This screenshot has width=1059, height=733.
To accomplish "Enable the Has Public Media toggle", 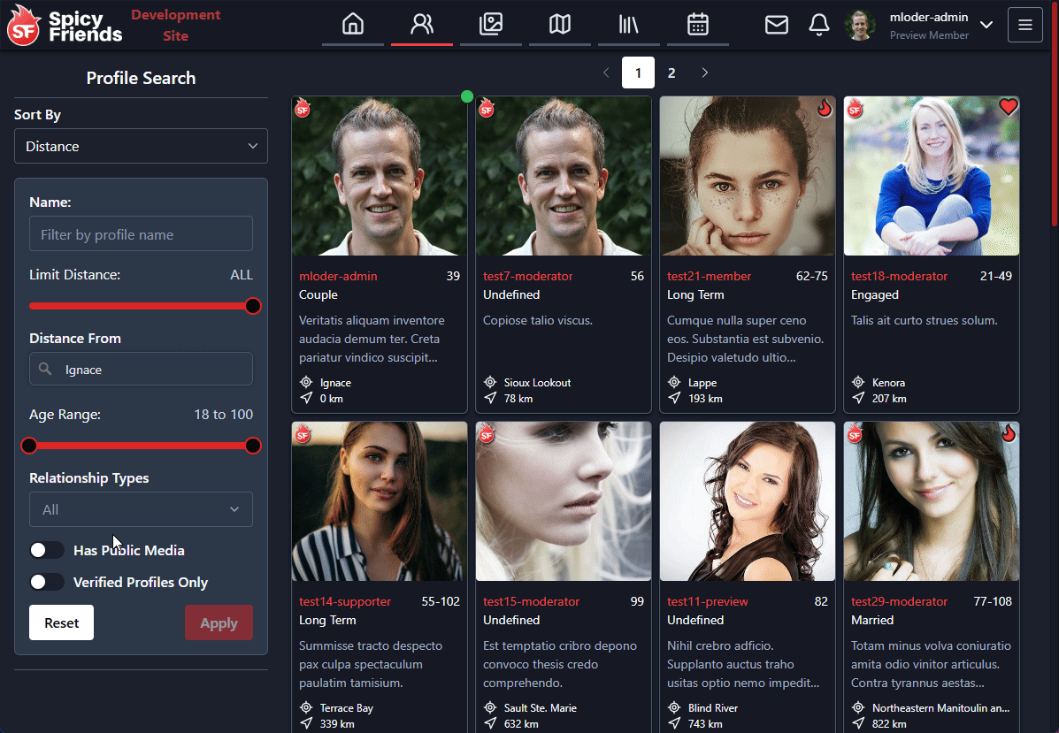I will tap(47, 550).
